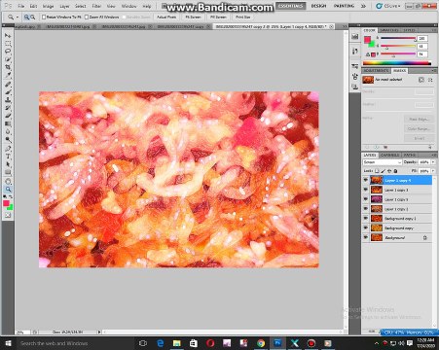The width and height of the screenshot is (439, 350).
Task: Enable Zoom All Windows checkbox
Action: tap(87, 17)
